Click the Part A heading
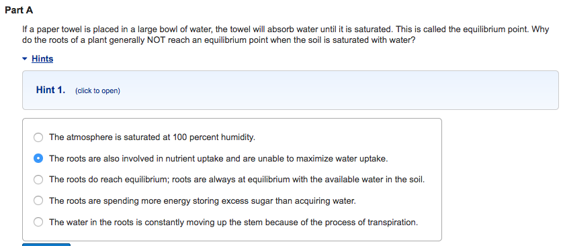 click(19, 10)
